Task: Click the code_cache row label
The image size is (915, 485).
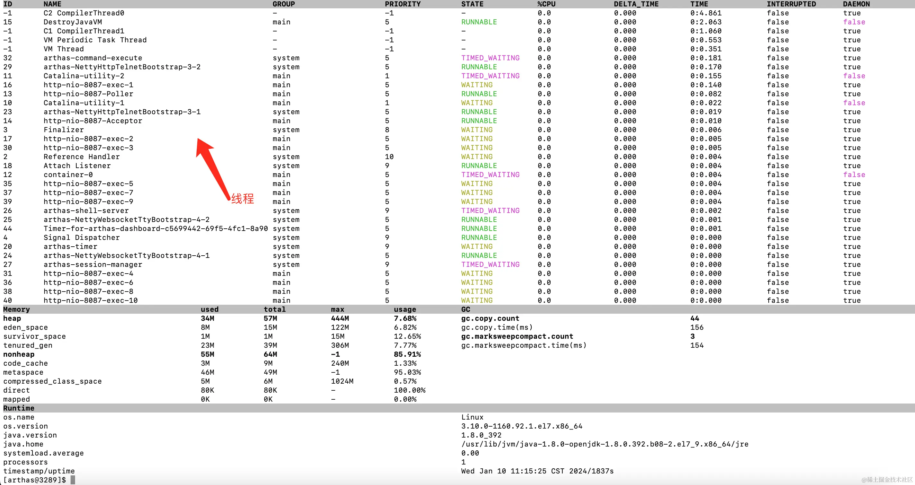Action: [x=25, y=363]
